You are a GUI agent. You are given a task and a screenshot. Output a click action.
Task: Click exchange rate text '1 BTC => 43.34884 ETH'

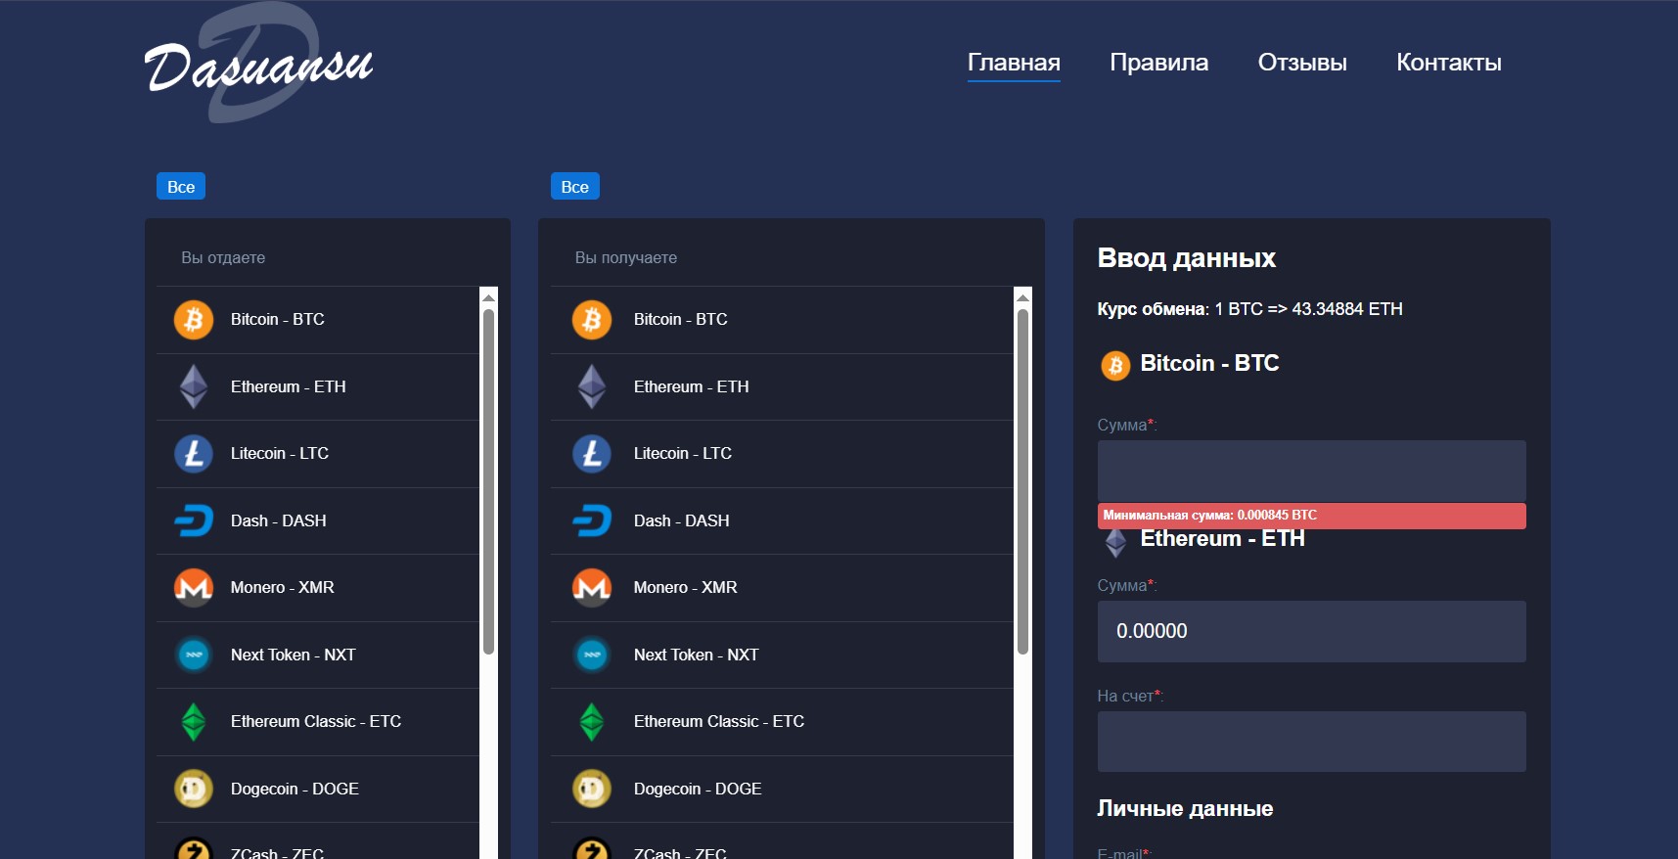[x=1308, y=309]
